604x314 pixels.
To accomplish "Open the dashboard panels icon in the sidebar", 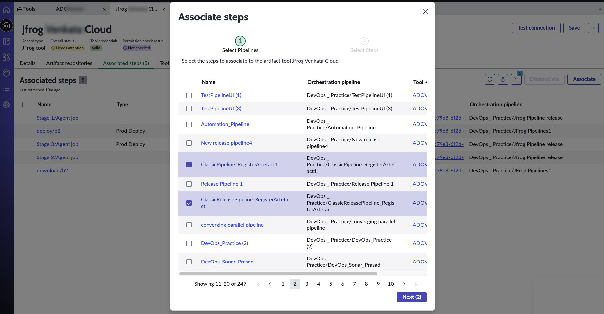I will 6,41.
